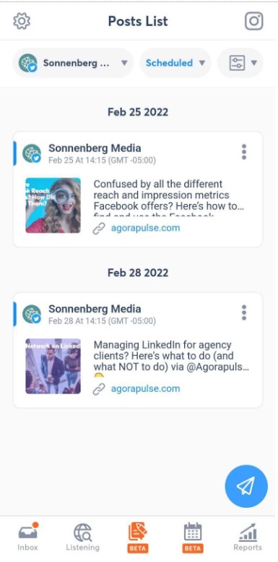This screenshot has height=562, width=278.
Task: Open the Managing LinkedIn post text
Action: pyautogui.click(x=171, y=357)
